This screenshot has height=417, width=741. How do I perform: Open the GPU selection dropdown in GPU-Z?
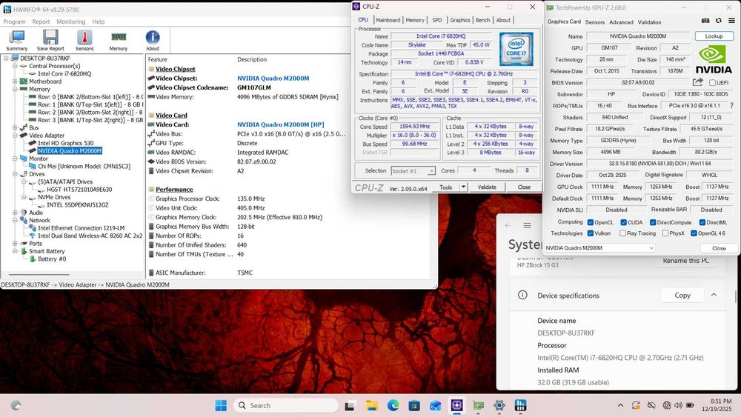click(599, 248)
